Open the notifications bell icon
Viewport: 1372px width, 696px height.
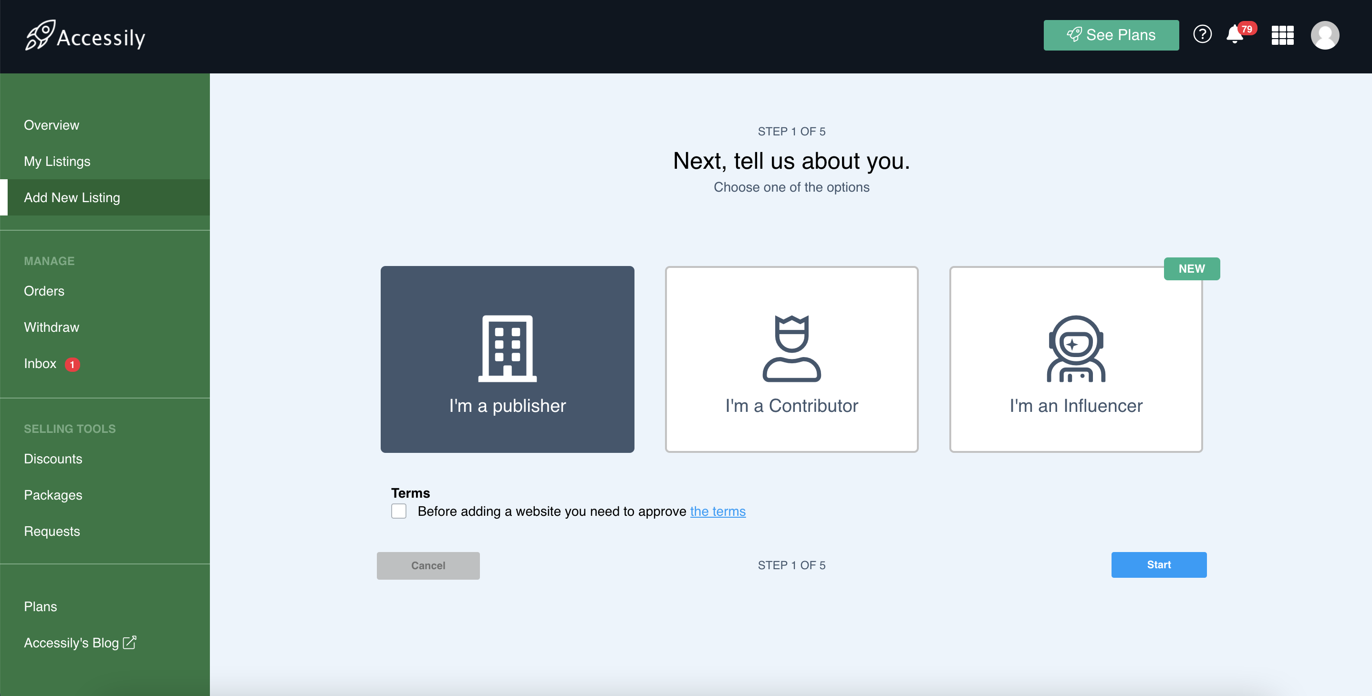point(1235,35)
